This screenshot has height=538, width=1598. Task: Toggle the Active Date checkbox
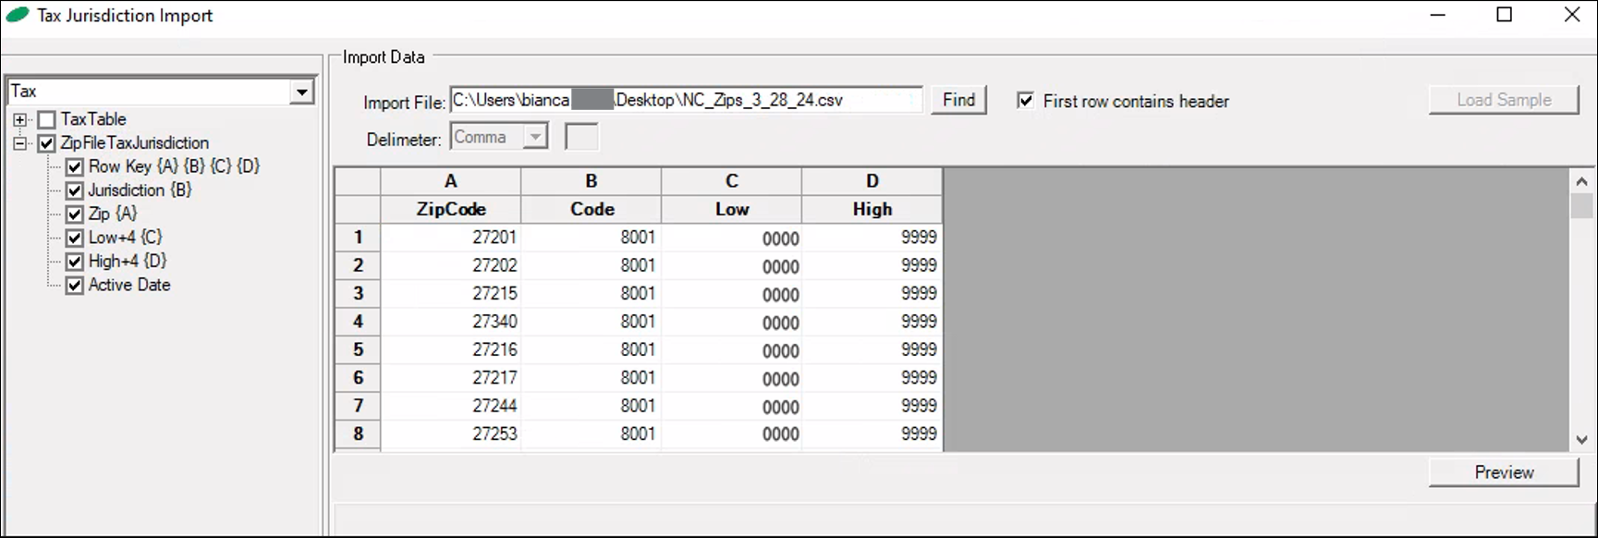click(75, 286)
